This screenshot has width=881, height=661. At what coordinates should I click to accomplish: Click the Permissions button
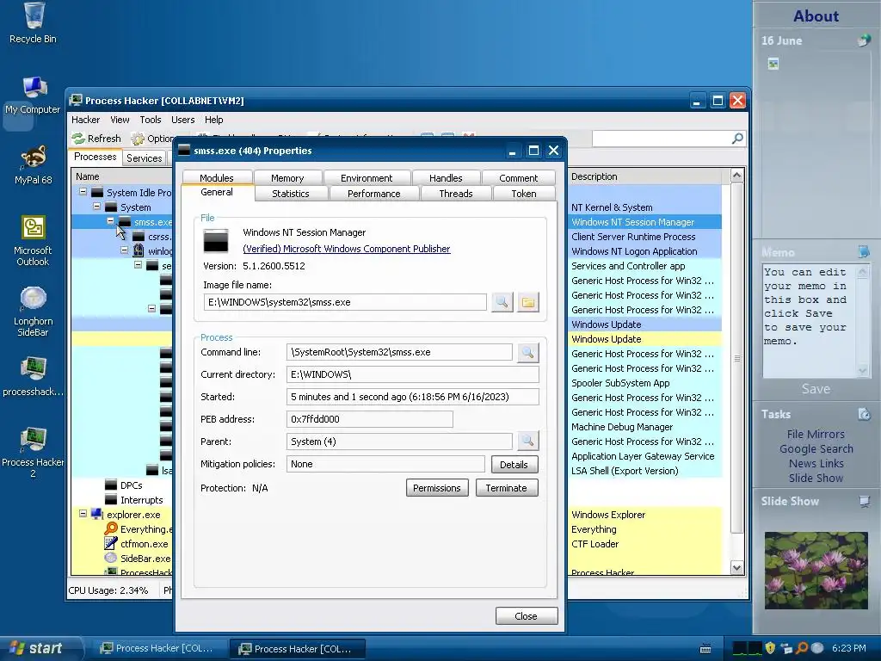436,488
